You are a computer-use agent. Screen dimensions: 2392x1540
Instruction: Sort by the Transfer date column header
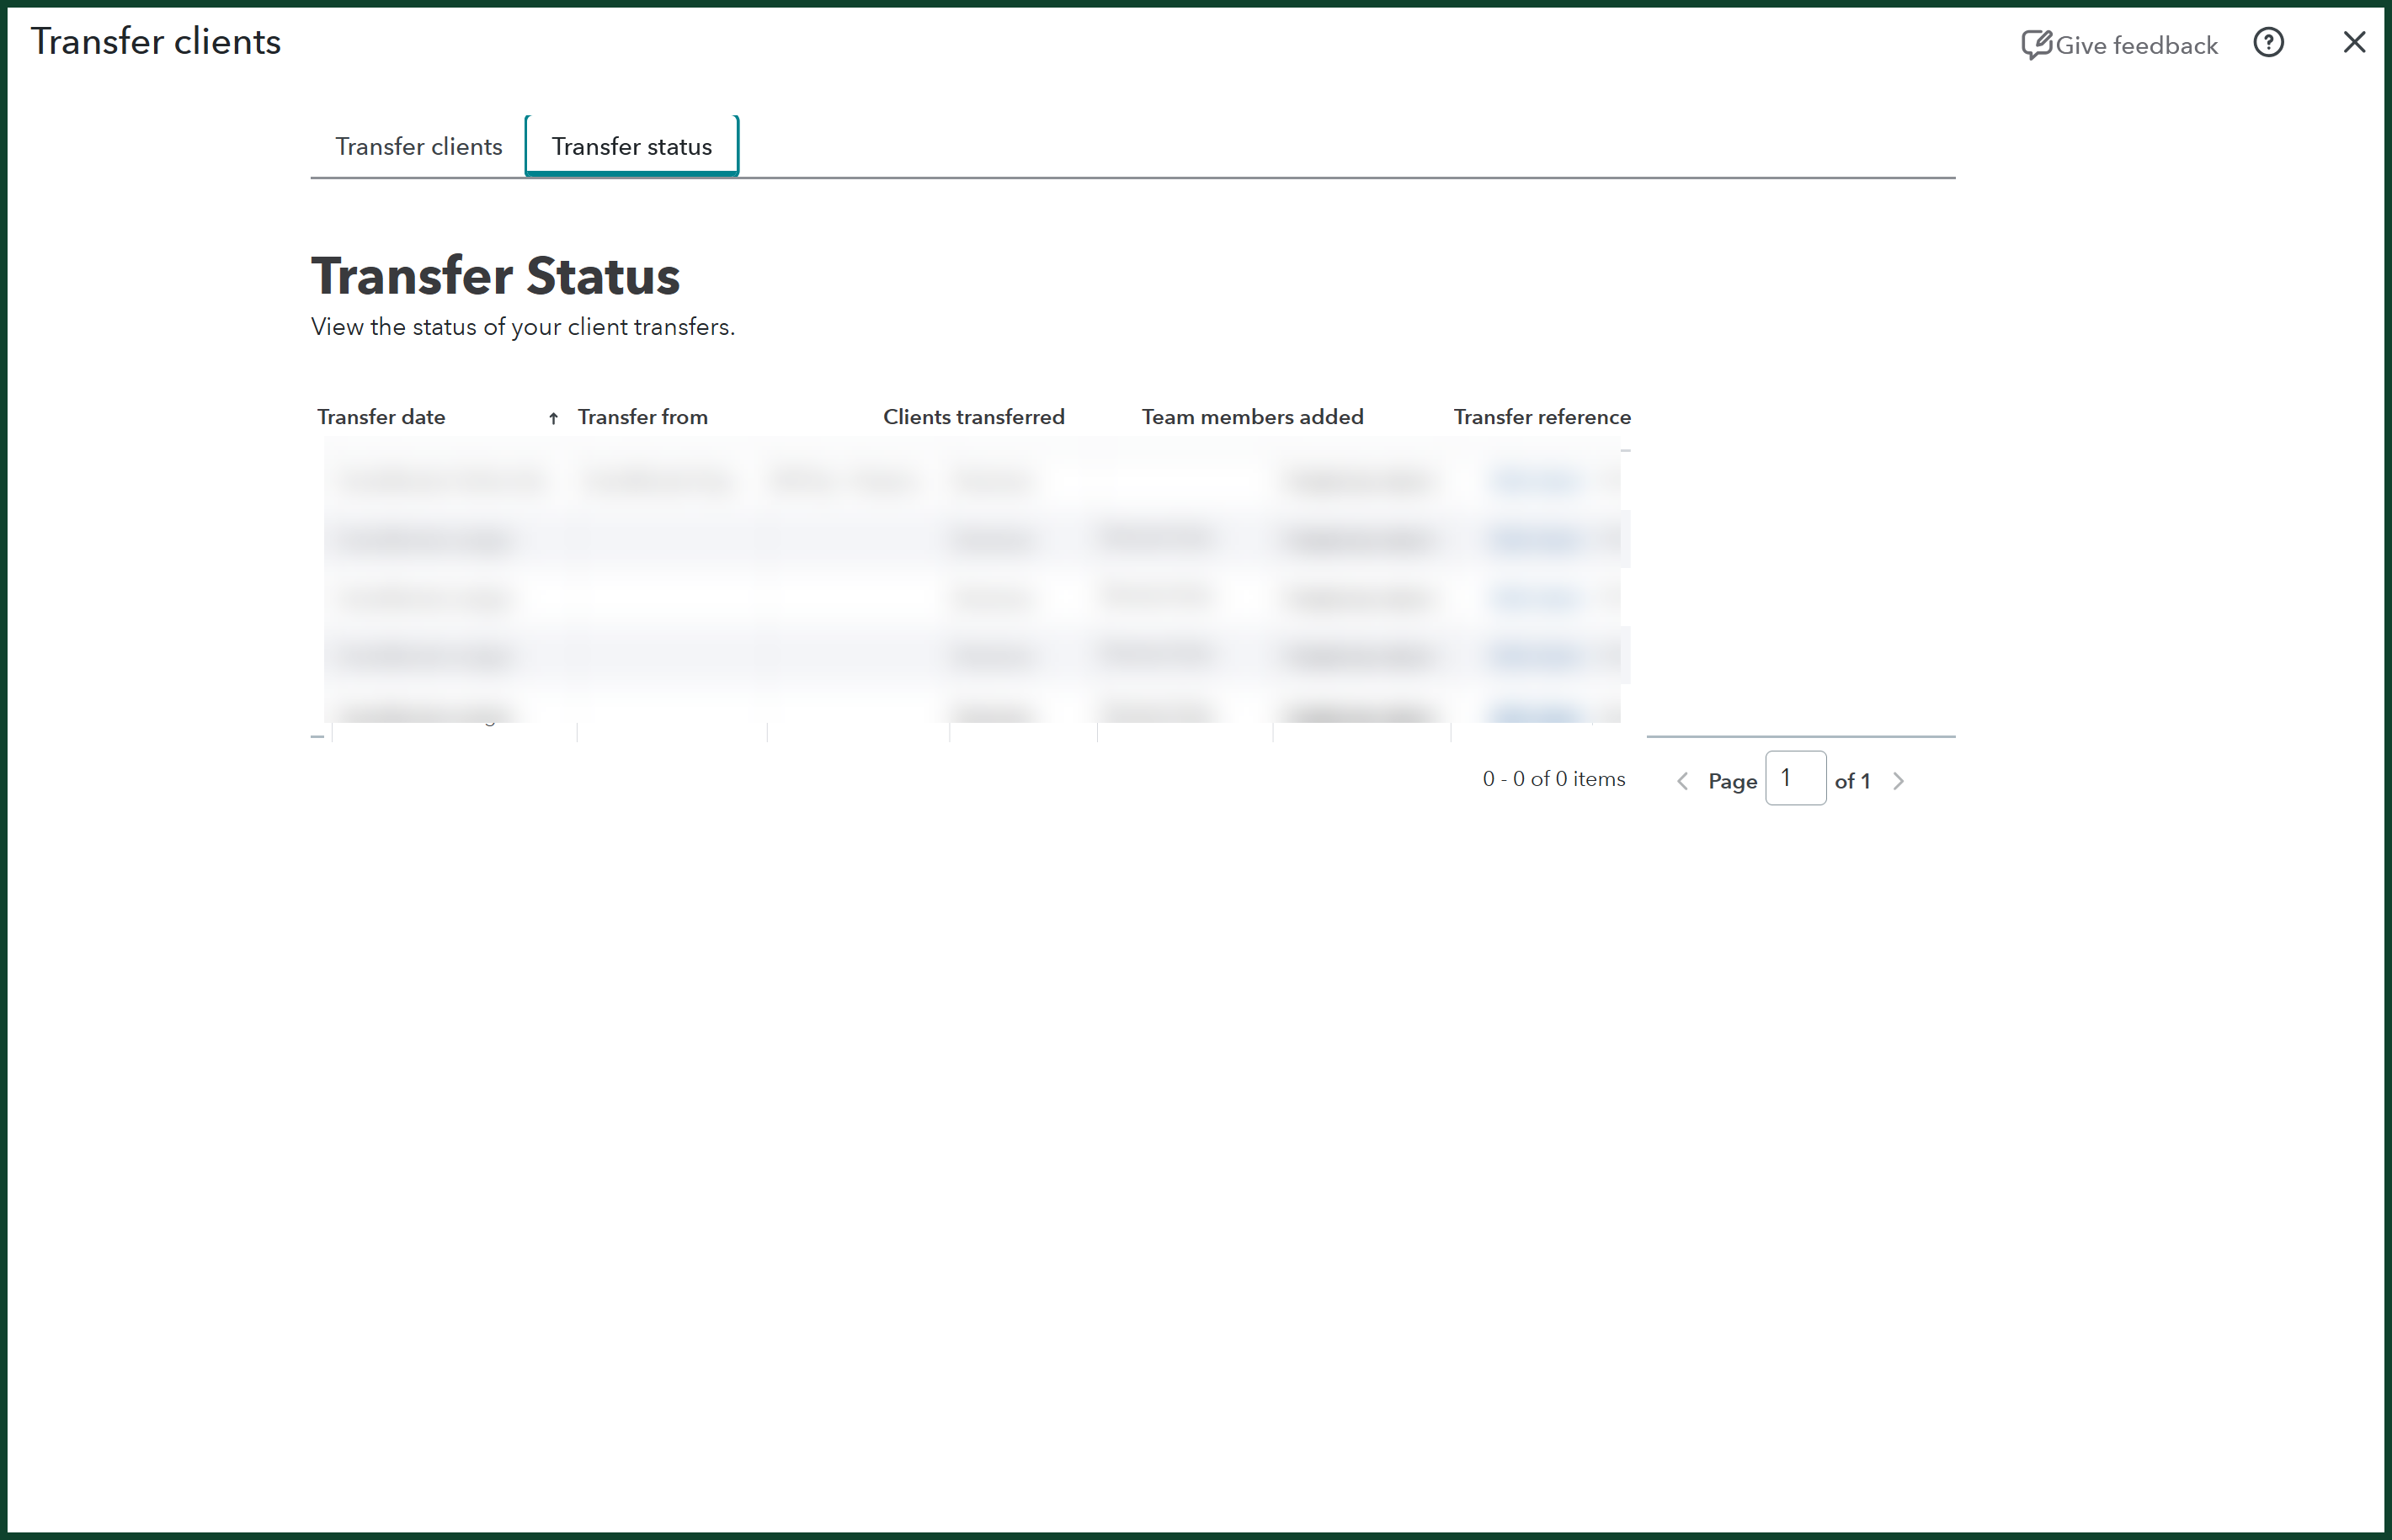[x=381, y=417]
